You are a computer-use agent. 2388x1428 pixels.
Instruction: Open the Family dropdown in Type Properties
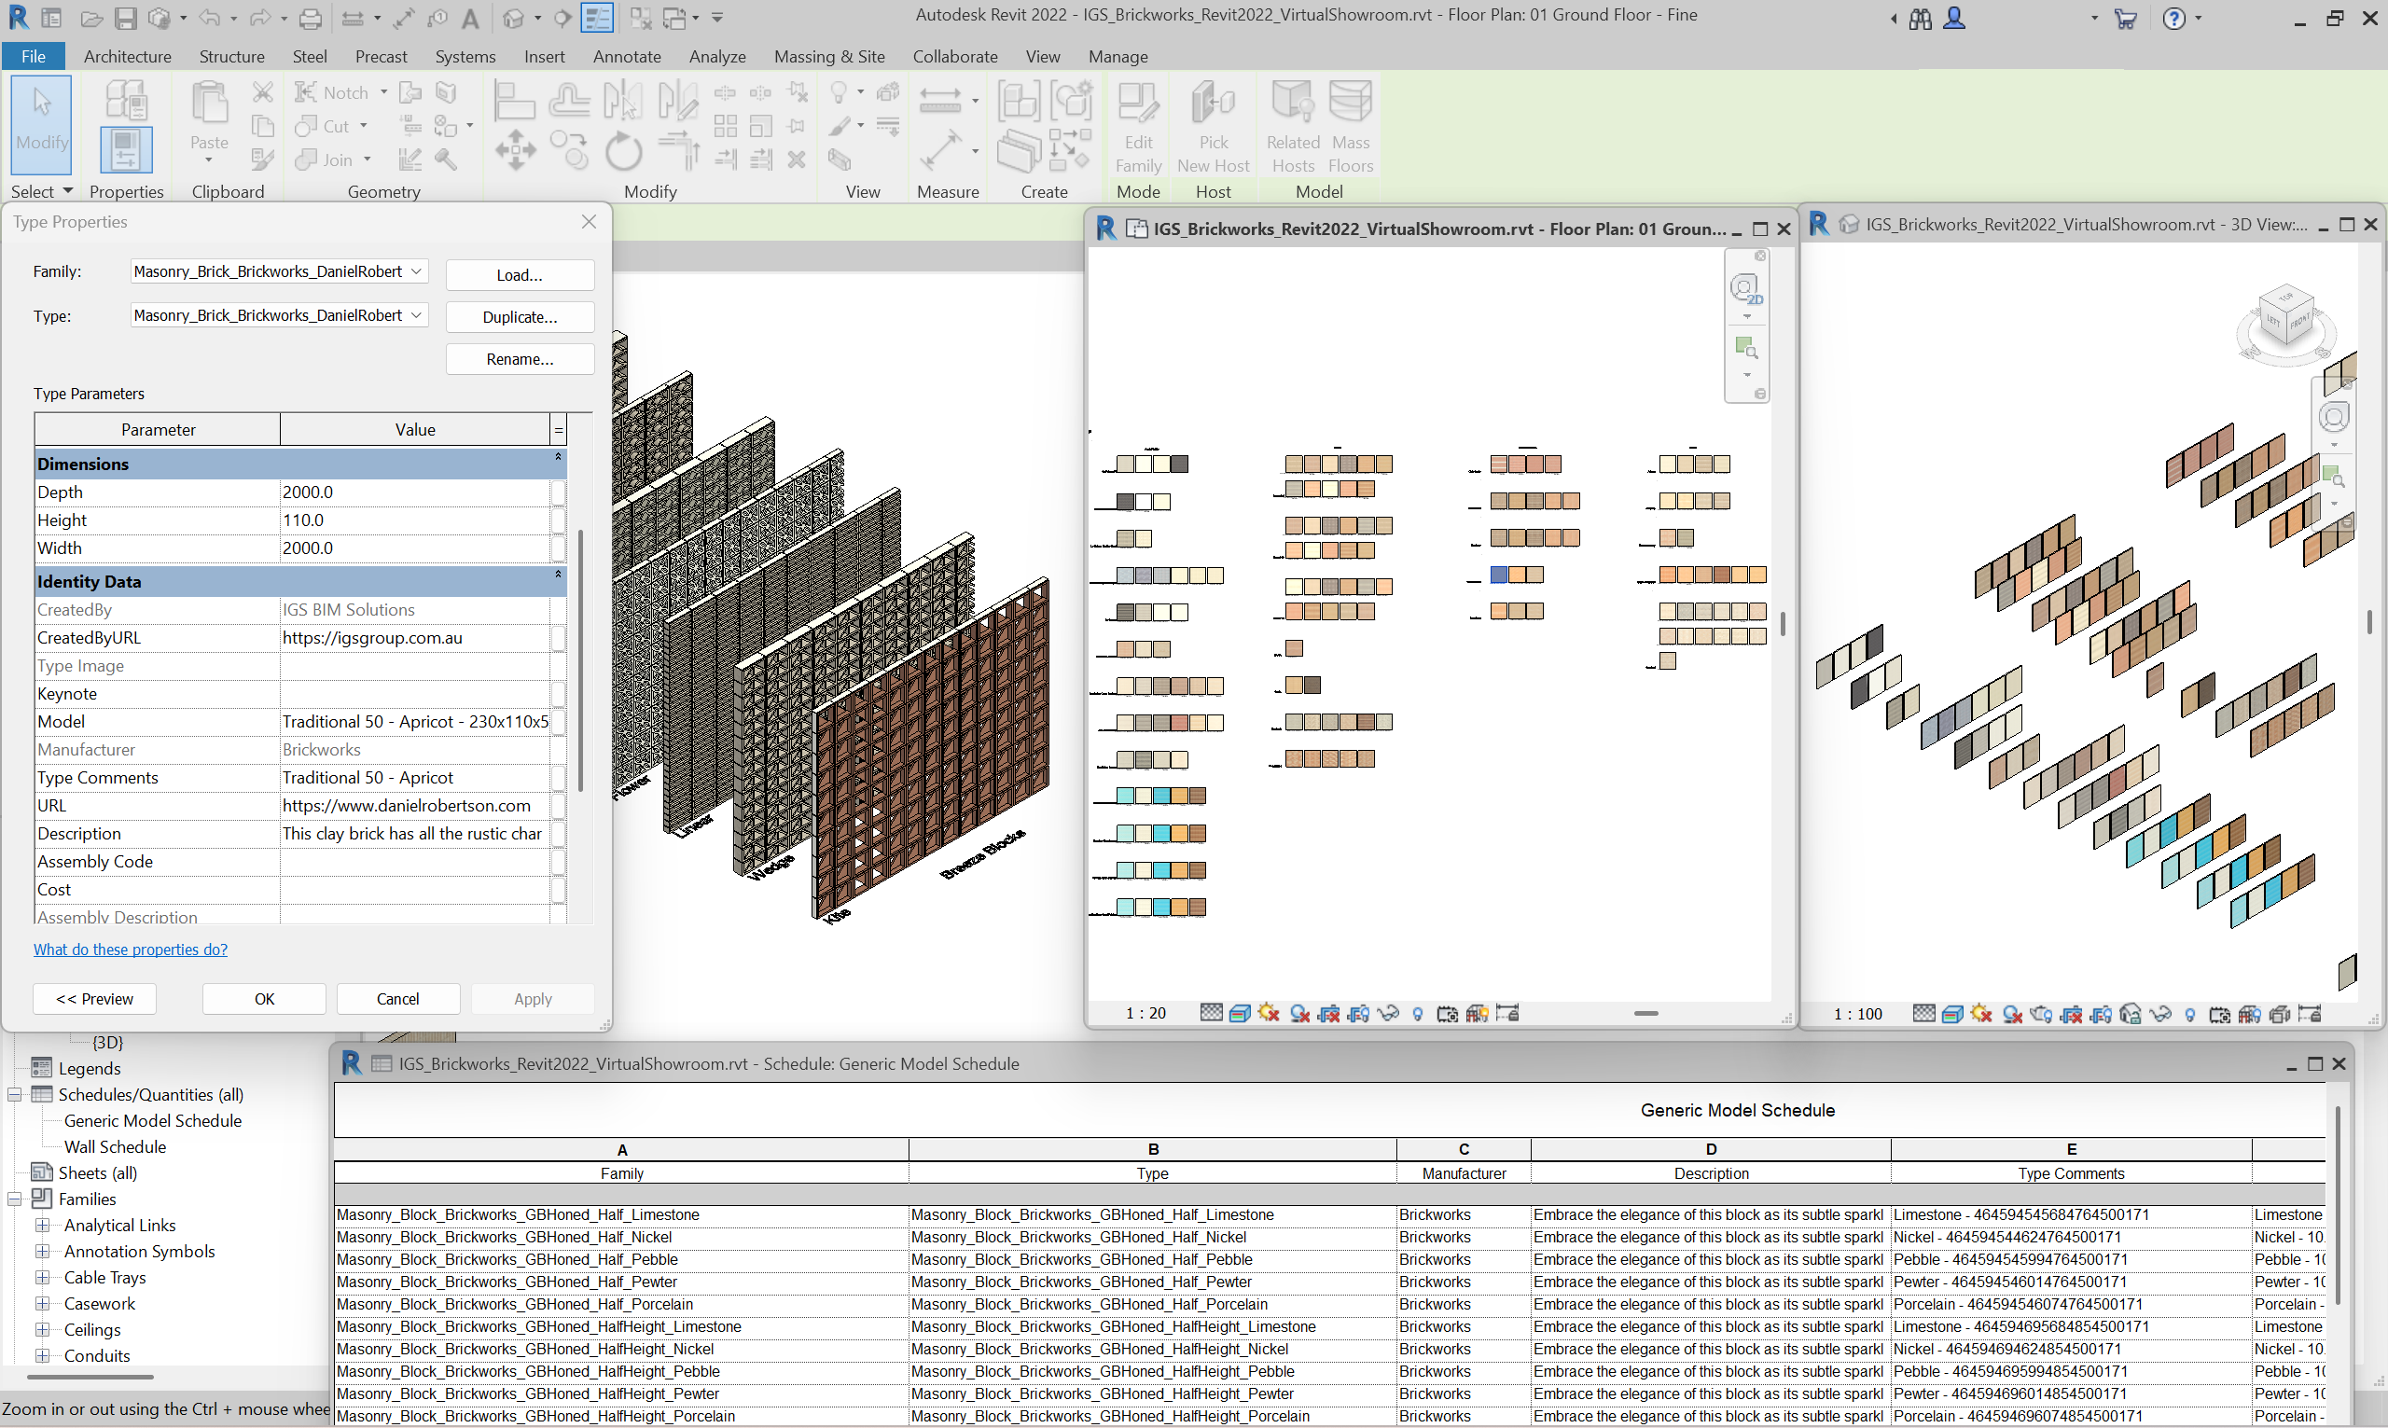(x=417, y=271)
